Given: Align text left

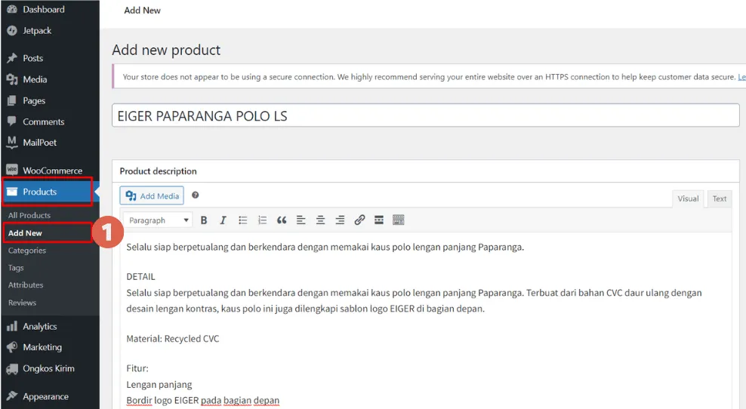Looking at the screenshot, I should coord(301,220).
